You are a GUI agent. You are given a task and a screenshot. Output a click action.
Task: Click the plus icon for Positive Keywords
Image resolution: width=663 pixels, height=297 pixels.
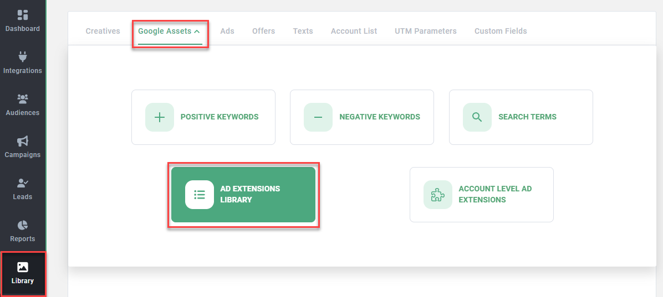point(160,117)
